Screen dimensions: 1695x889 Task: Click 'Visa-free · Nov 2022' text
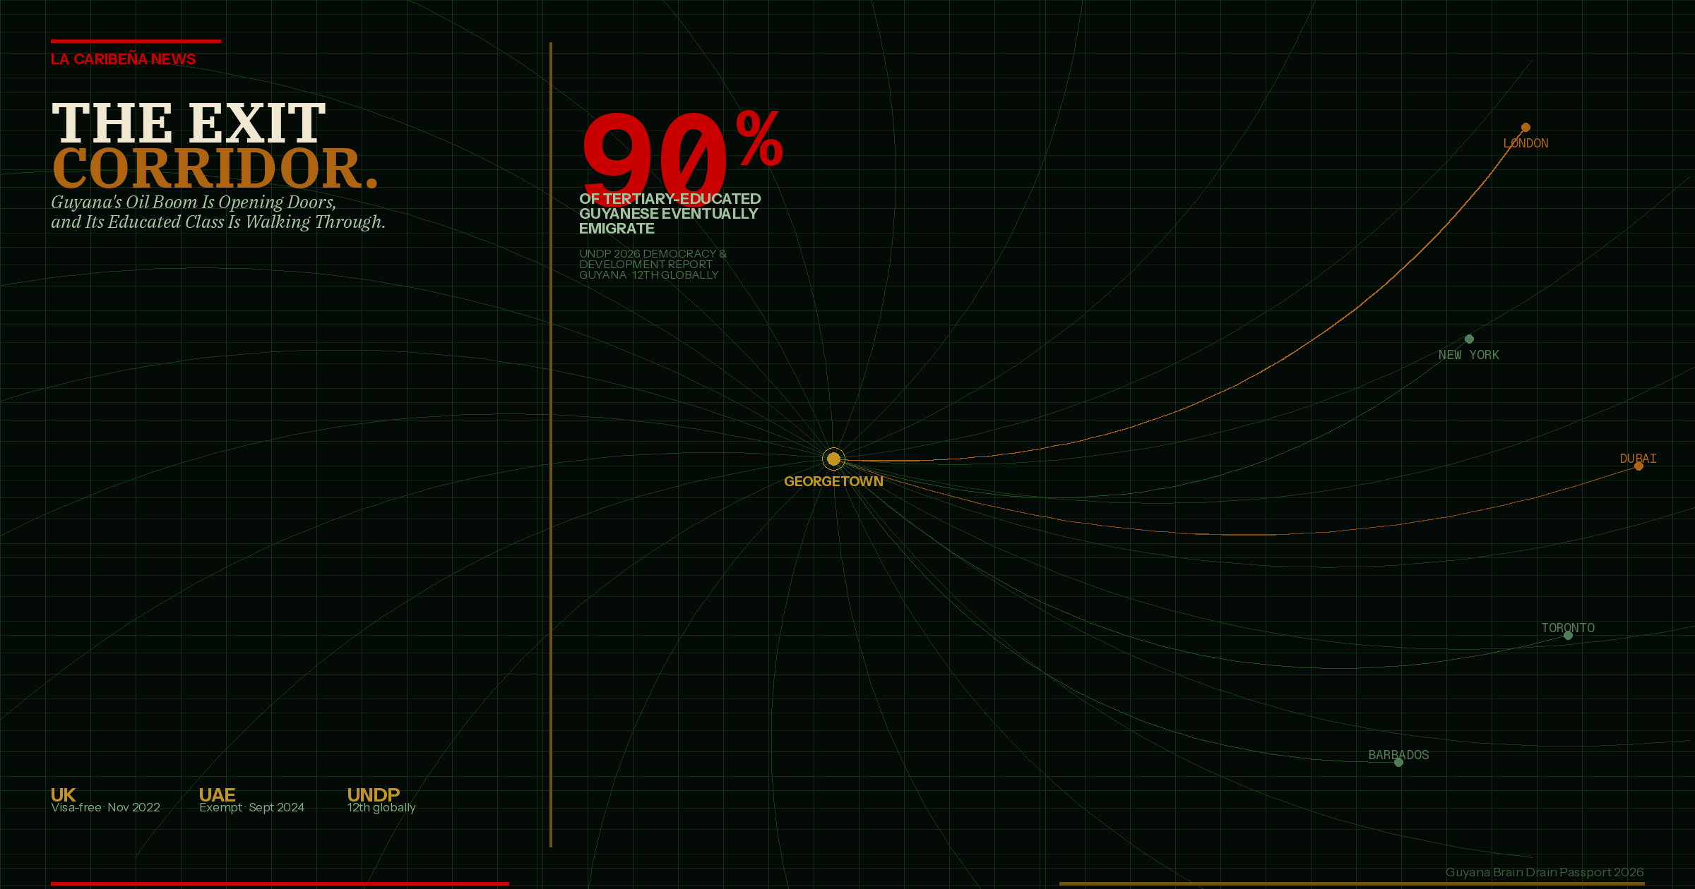pos(105,807)
